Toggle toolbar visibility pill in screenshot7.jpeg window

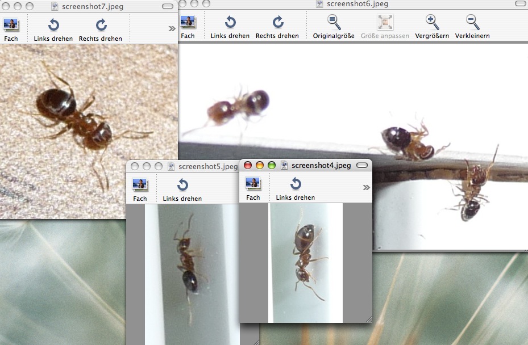pos(169,6)
